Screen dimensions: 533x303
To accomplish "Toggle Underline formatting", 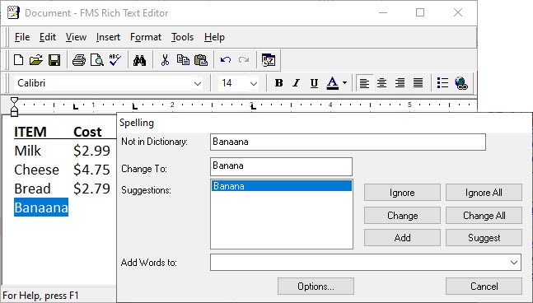I will click(x=314, y=83).
